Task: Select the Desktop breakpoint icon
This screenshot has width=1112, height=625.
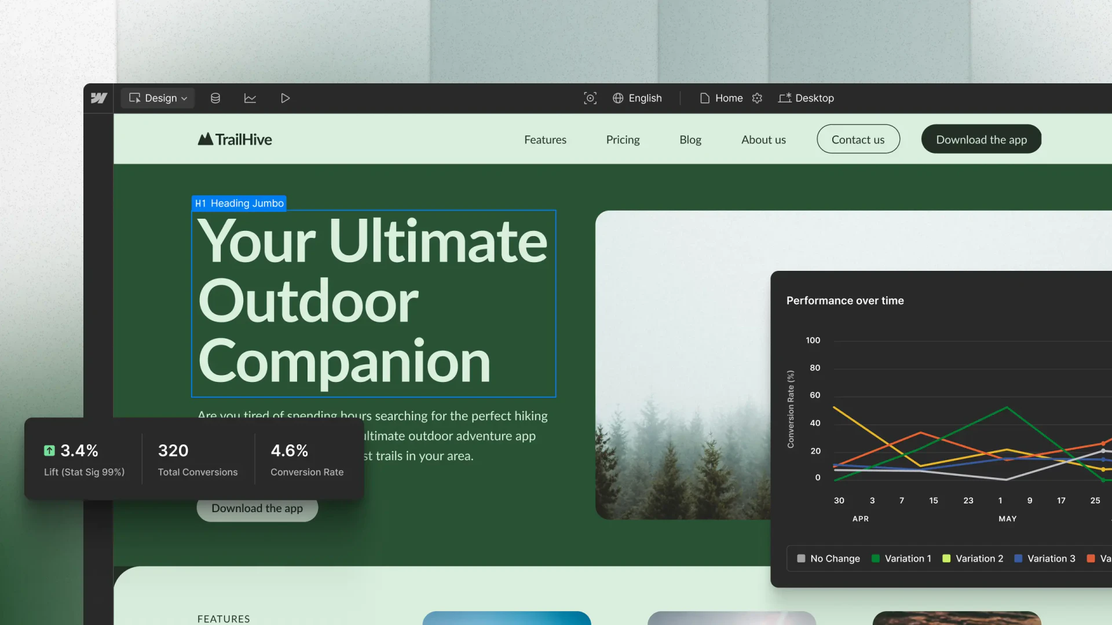Action: (785, 98)
